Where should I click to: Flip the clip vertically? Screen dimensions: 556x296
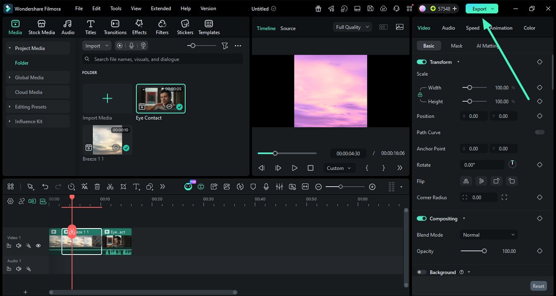tap(481, 181)
